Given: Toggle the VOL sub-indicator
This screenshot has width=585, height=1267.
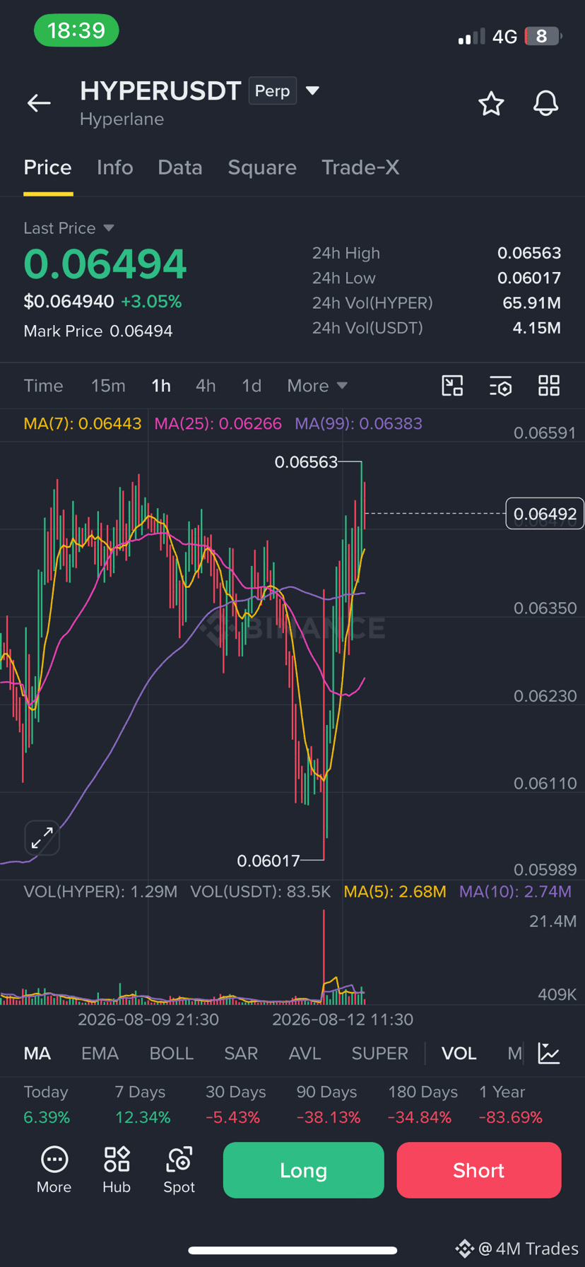Looking at the screenshot, I should click(459, 1054).
